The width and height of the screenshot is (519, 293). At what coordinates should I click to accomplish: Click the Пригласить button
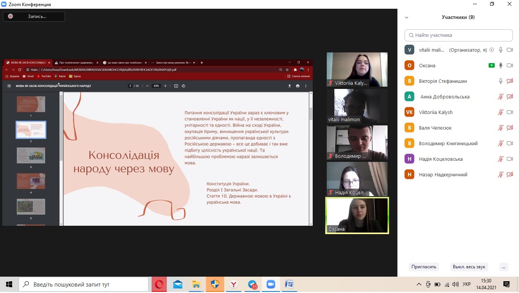click(x=424, y=267)
